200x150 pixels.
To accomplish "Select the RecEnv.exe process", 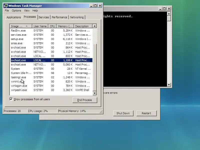I will click(51, 30).
